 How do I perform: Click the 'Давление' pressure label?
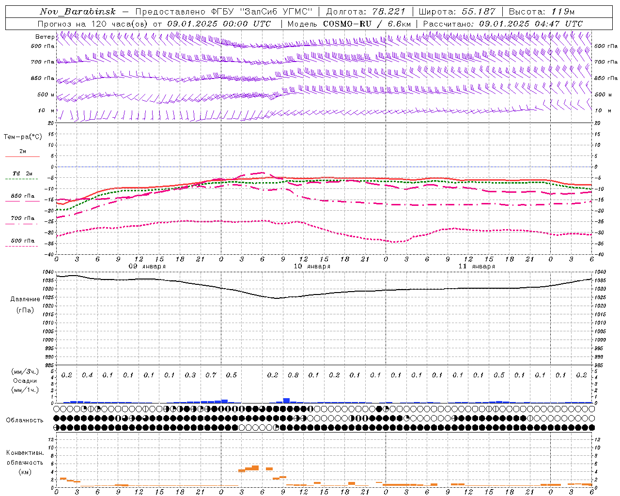coord(25,299)
